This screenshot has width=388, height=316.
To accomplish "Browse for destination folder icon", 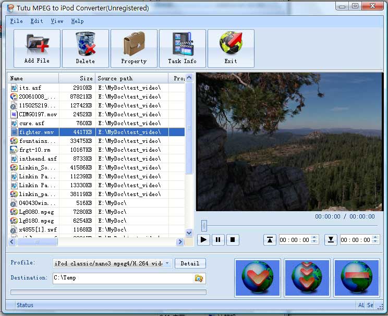I will pyautogui.click(x=199, y=278).
